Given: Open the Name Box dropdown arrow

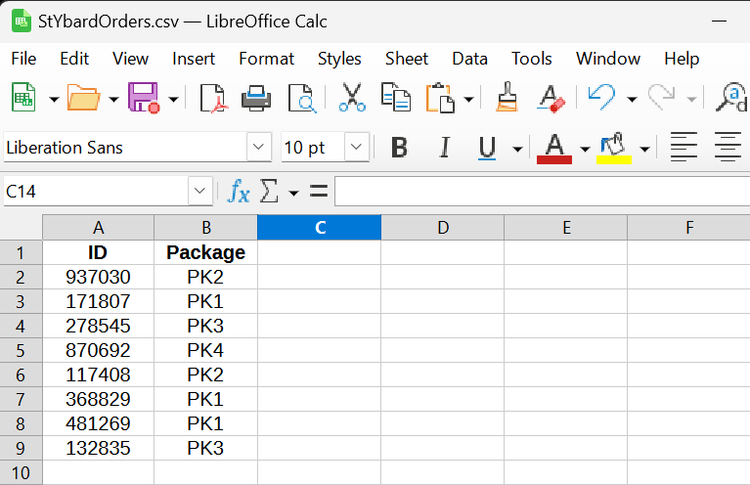Looking at the screenshot, I should point(199,192).
